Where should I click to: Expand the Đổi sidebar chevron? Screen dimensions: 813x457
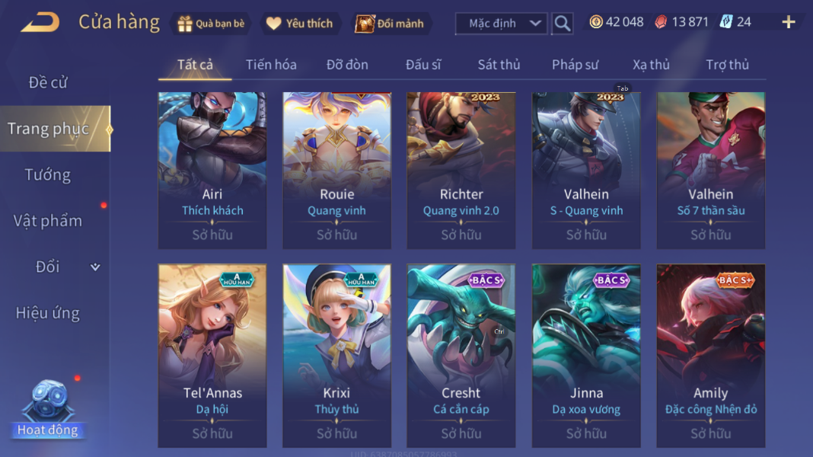(95, 267)
